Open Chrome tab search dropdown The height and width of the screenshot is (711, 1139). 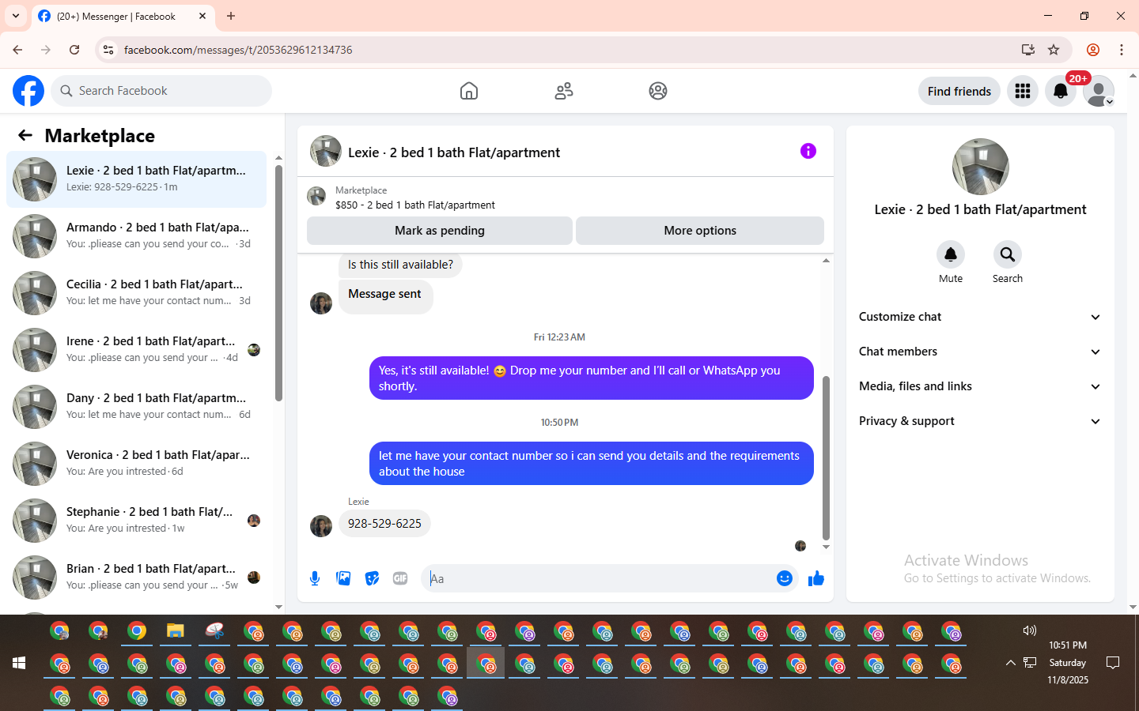click(x=16, y=16)
